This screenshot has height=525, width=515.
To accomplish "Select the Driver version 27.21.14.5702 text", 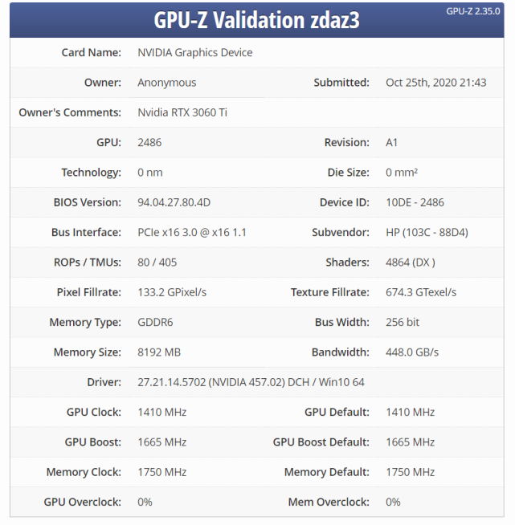I will (172, 382).
